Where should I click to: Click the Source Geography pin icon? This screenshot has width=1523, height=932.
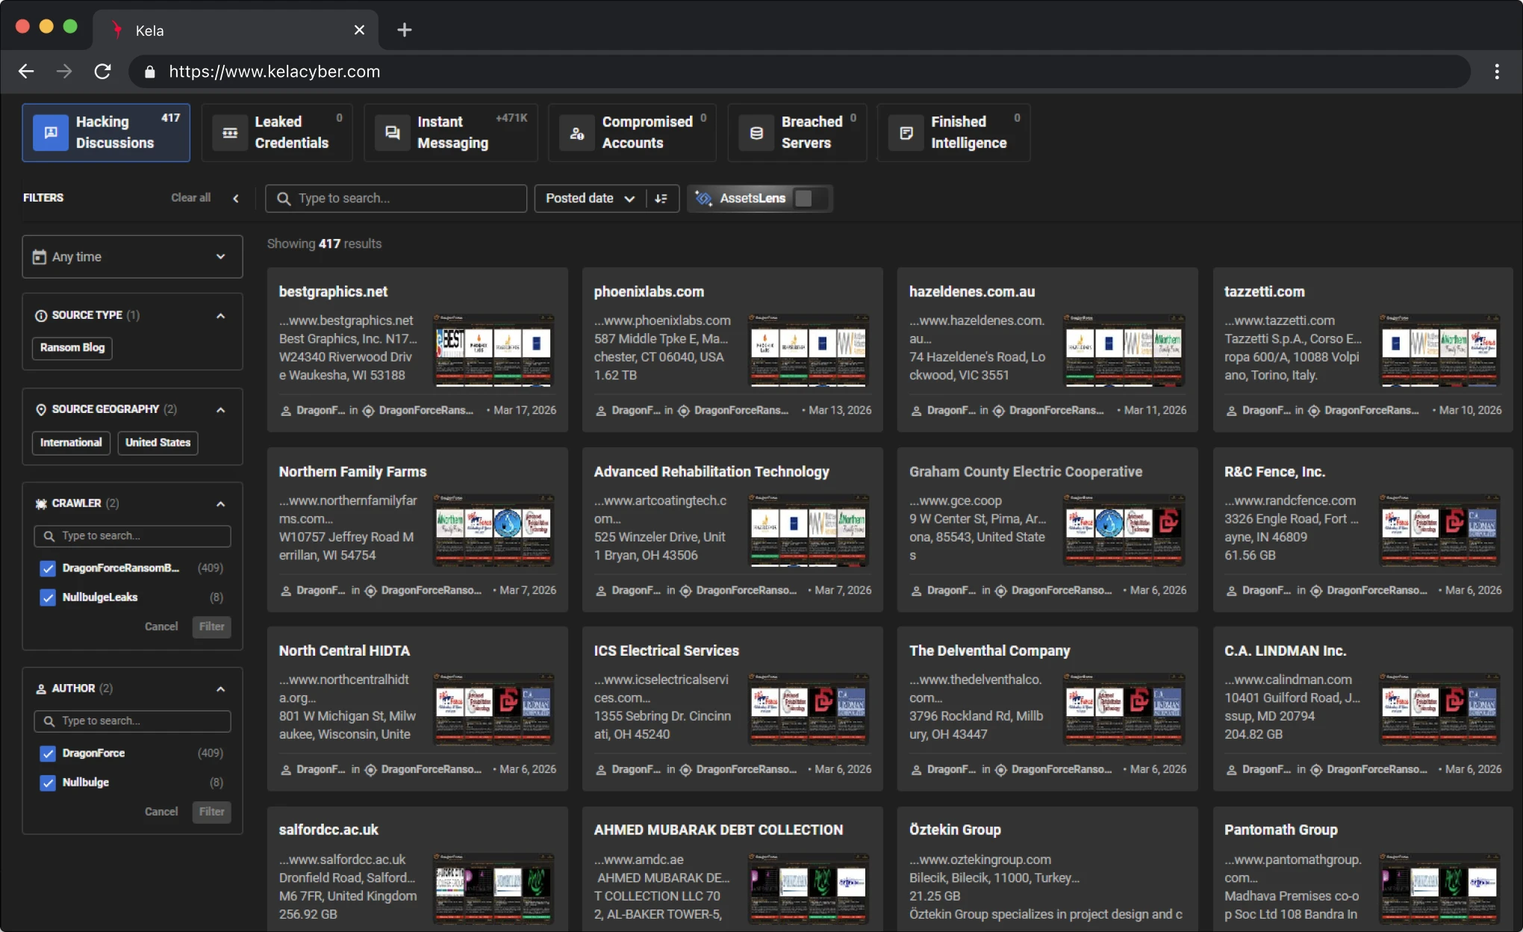pyautogui.click(x=41, y=409)
